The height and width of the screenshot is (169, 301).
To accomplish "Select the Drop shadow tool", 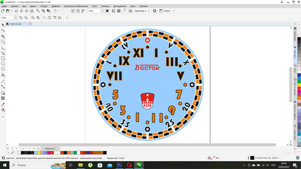I will coord(3,93).
